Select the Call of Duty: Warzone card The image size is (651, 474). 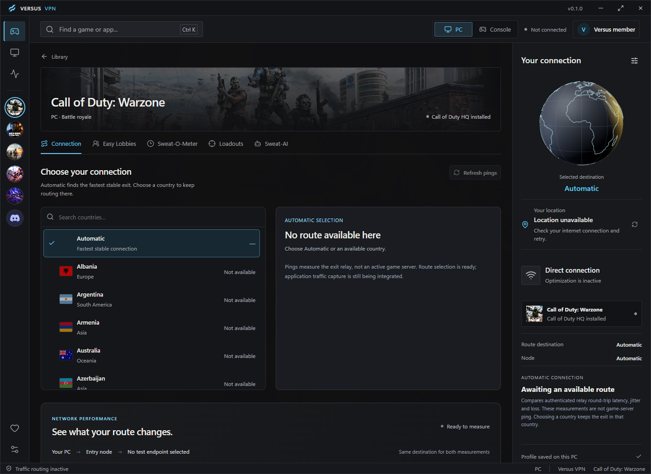point(581,314)
